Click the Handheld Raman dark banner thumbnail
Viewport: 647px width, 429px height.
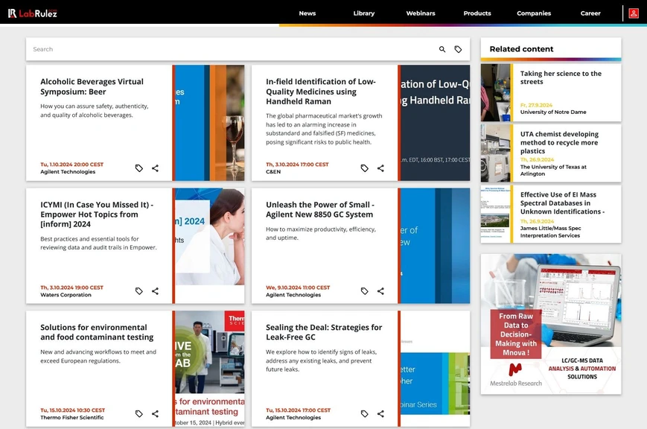(x=435, y=123)
